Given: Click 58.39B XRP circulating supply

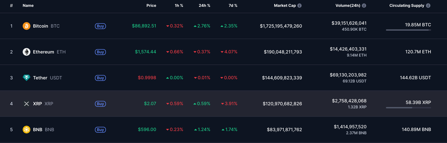Looking at the screenshot, I should tap(418, 102).
